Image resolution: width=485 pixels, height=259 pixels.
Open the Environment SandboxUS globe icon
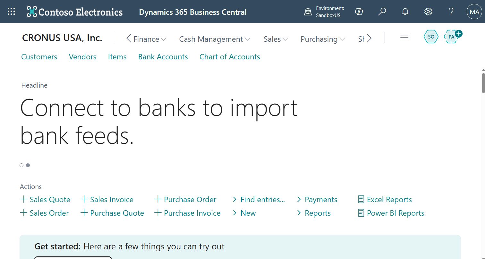click(x=308, y=12)
